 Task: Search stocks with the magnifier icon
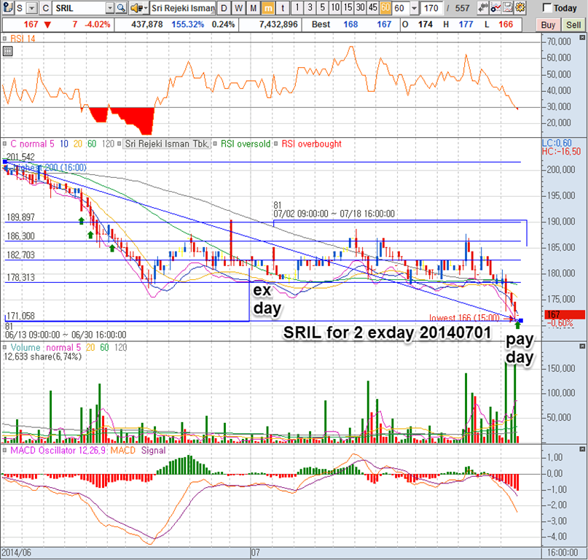(121, 8)
